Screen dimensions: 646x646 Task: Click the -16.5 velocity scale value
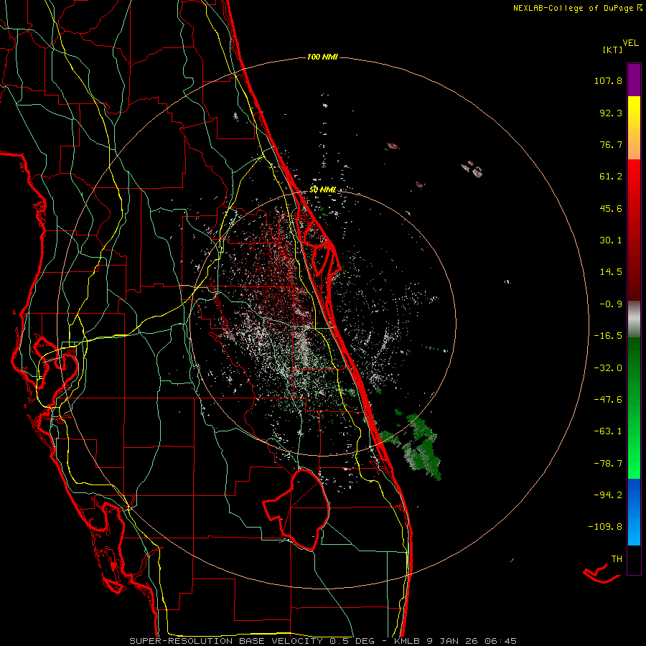pos(608,336)
